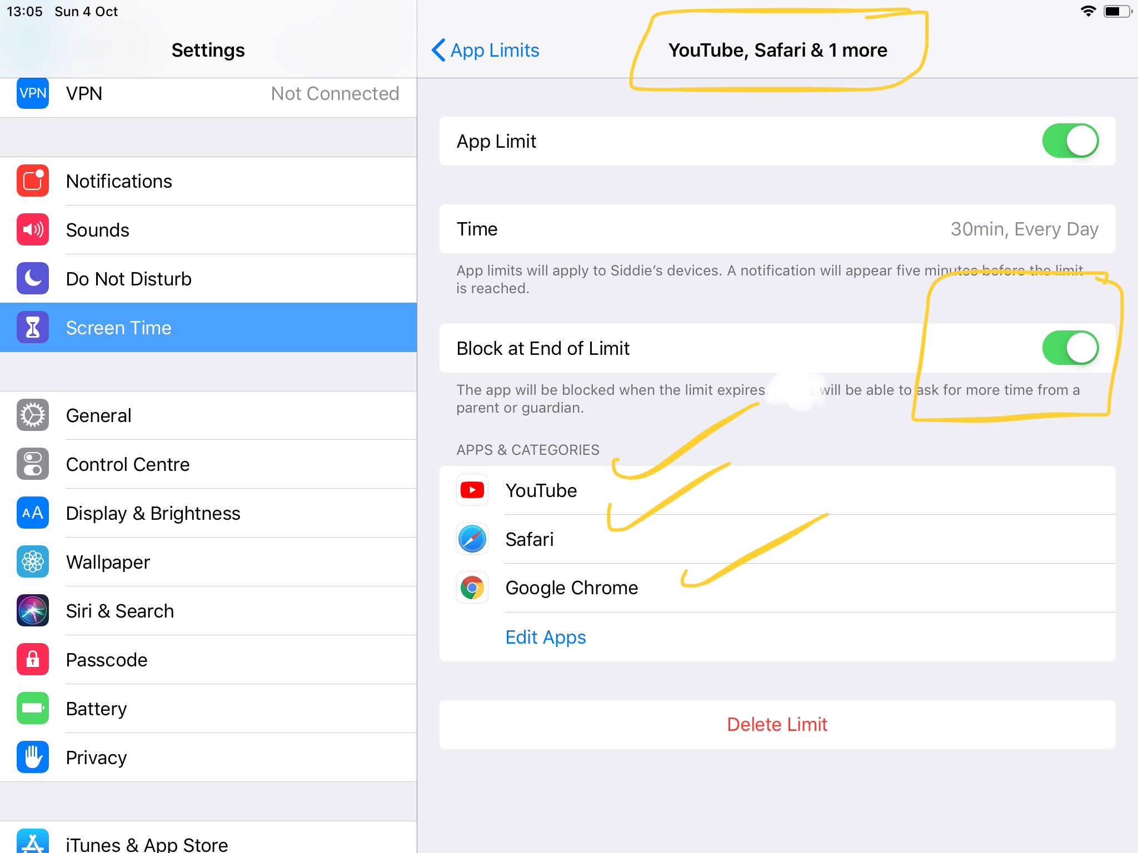1138x853 pixels.
Task: Open VPN Not Connected row
Action: [208, 94]
